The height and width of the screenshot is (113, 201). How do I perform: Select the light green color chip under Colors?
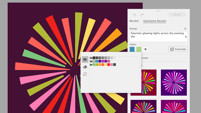(x=139, y=49)
